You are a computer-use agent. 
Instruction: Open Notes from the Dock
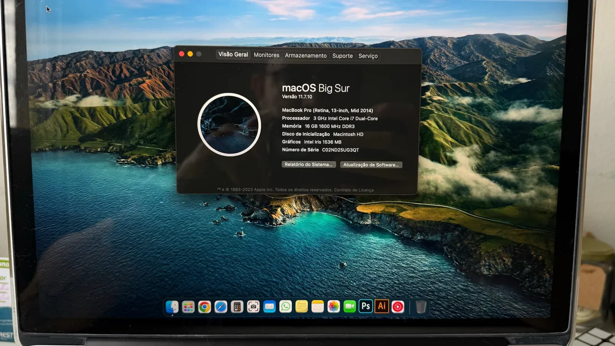tap(318, 307)
